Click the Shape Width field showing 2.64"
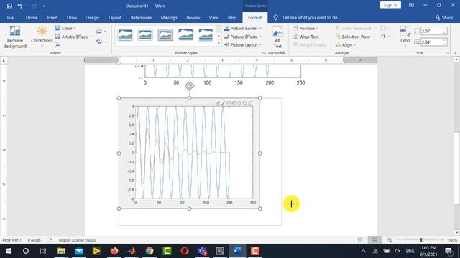The width and height of the screenshot is (460, 258). click(x=431, y=42)
